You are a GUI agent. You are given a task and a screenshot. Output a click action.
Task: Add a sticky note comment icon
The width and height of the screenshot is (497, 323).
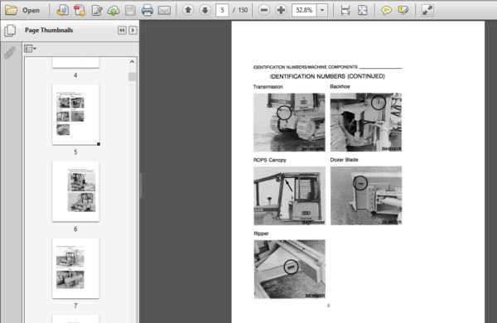386,11
